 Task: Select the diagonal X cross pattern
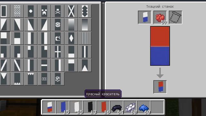(x=71, y=11)
